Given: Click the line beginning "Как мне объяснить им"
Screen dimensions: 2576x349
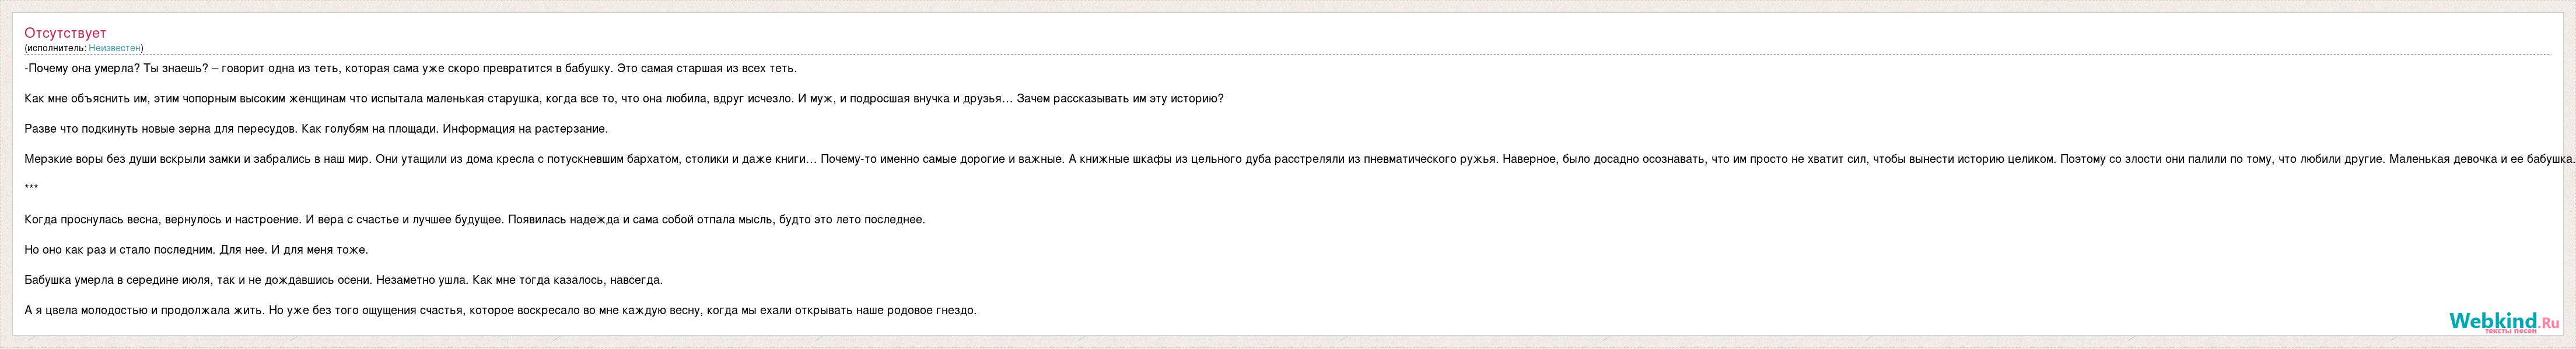Looking at the screenshot, I should (x=624, y=99).
